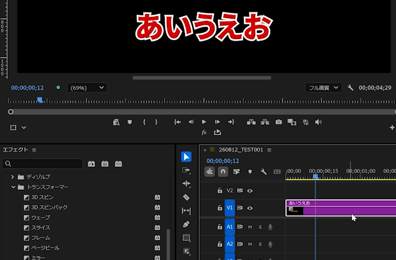Click the Export Media share icon
396x260 pixels.
(x=217, y=132)
